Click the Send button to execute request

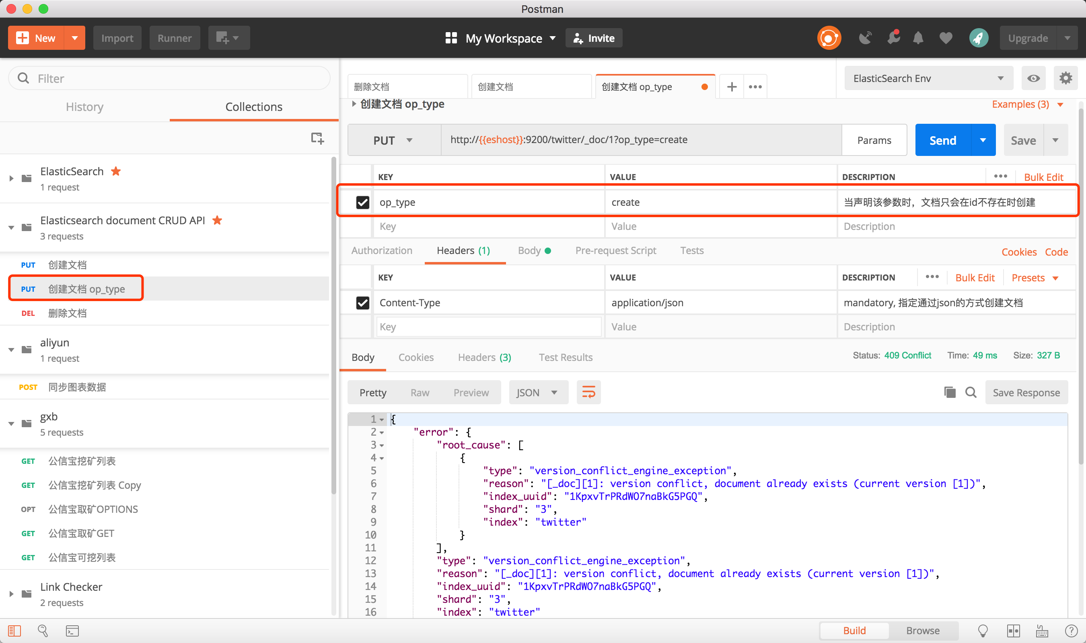(943, 139)
